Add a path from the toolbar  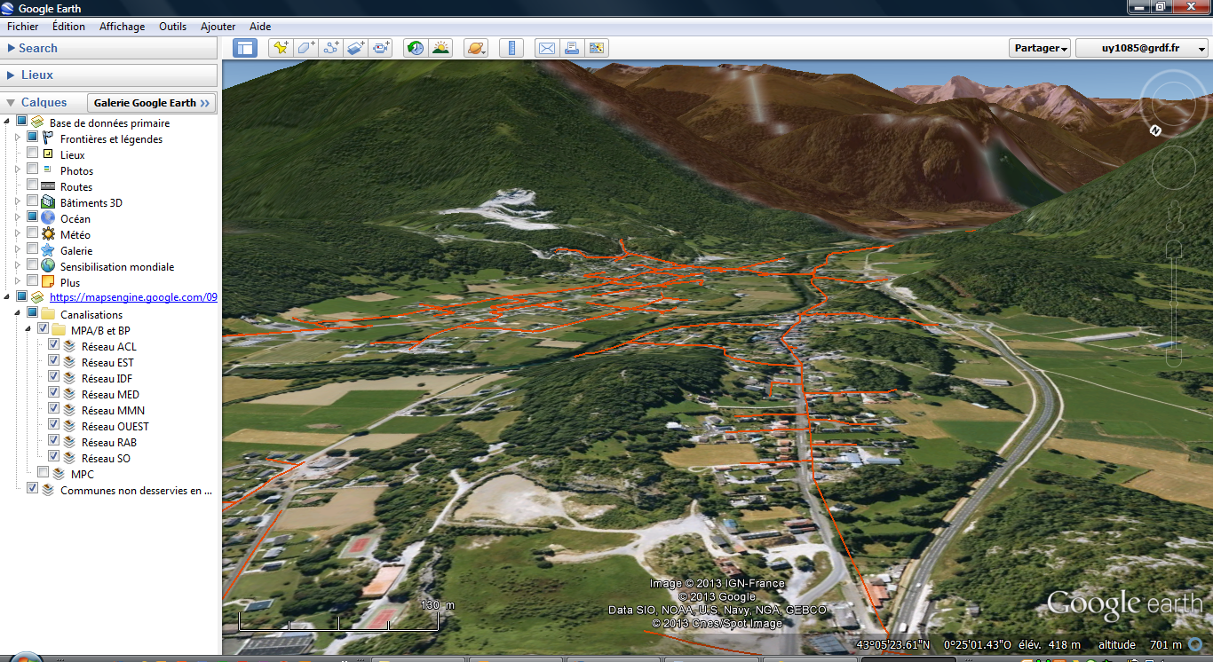(332, 48)
